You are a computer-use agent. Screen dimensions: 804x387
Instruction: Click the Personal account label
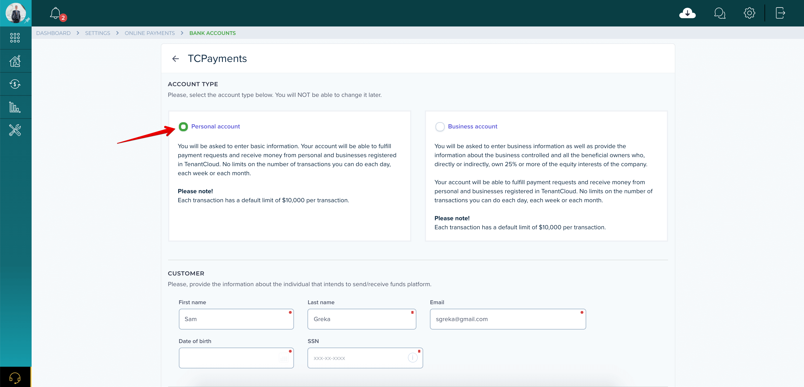215,126
